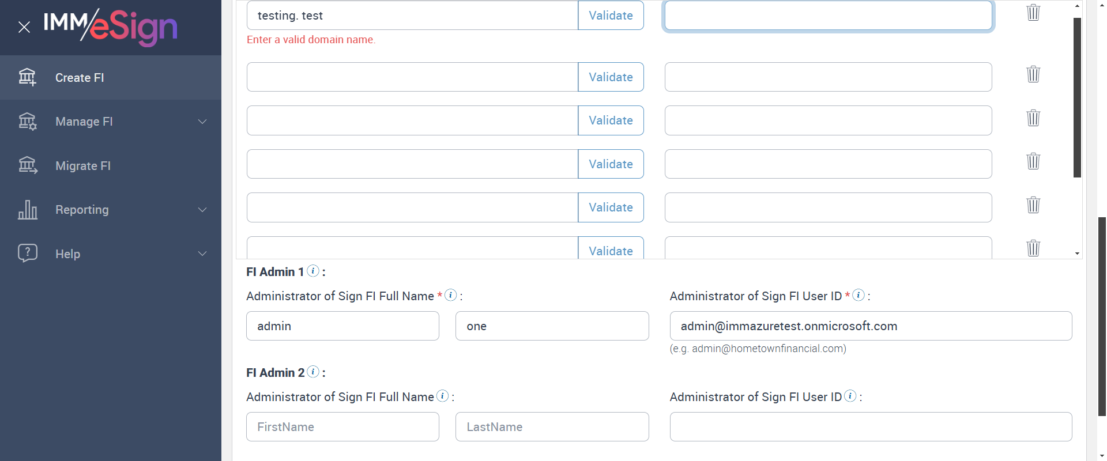This screenshot has width=1107, height=461.
Task: Expand the Reporting submenu chevron
Action: point(202,210)
